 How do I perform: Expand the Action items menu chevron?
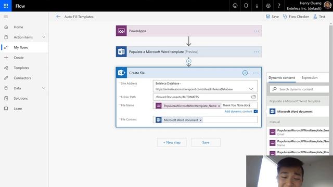tap(44, 37)
